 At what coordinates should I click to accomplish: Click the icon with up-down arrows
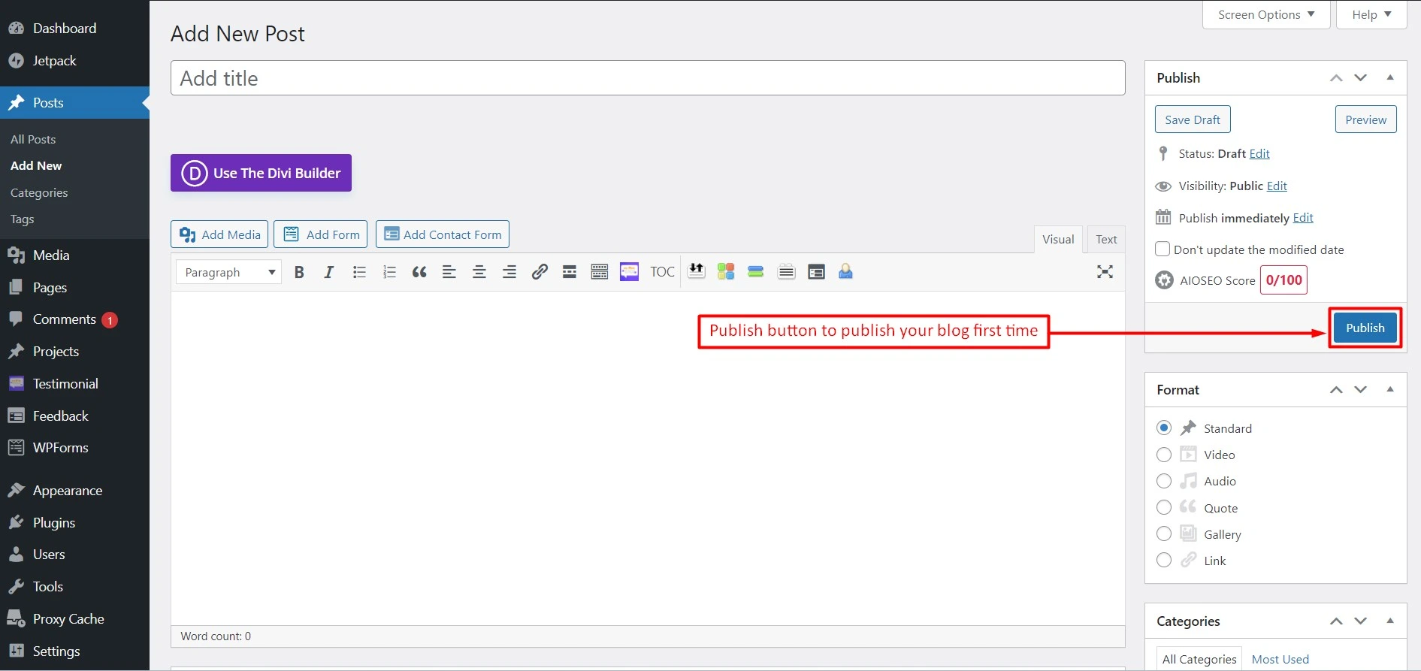pos(697,271)
